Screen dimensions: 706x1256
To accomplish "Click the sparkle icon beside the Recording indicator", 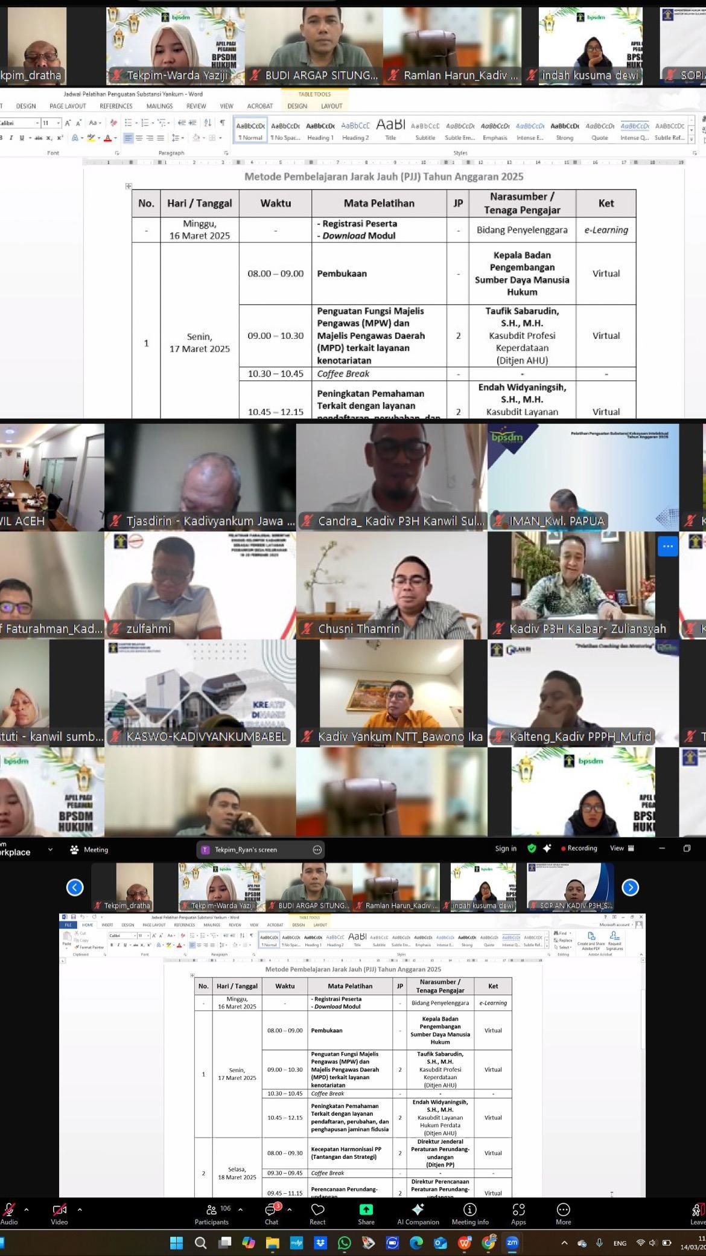I will [547, 848].
